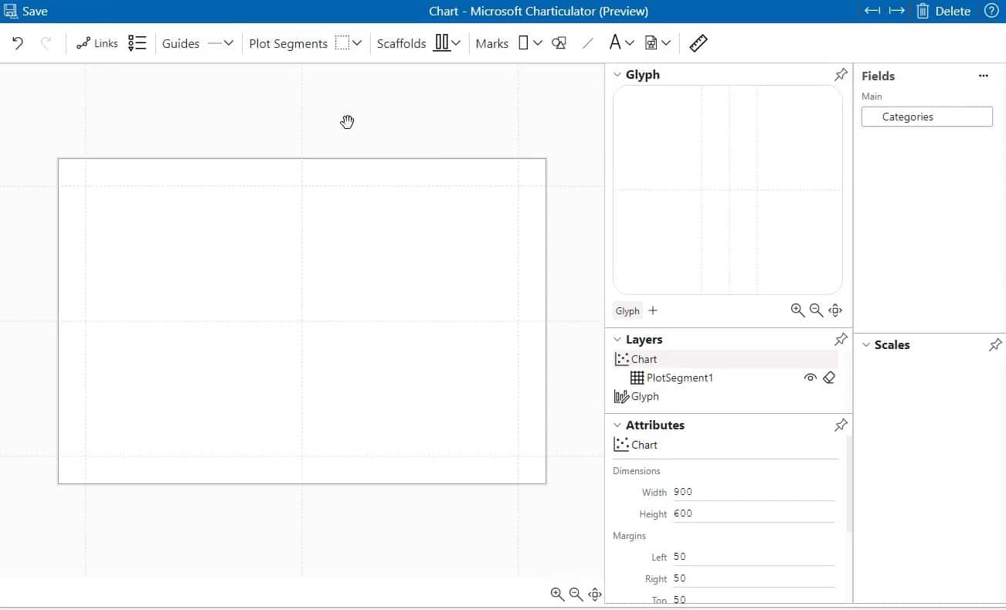Open the Fields panel more options
Screen dimensions: 1006x610
[983, 76]
